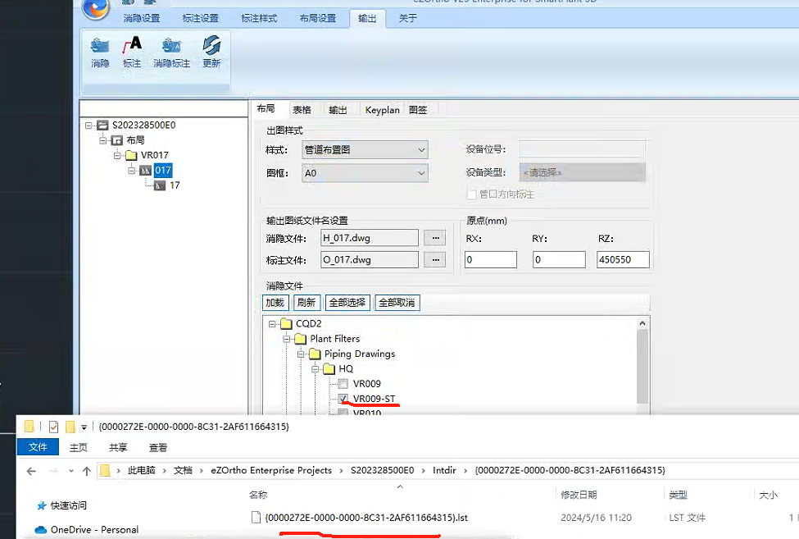Open the 标注设置 ribbon tab
This screenshot has width=799, height=539.
(200, 18)
